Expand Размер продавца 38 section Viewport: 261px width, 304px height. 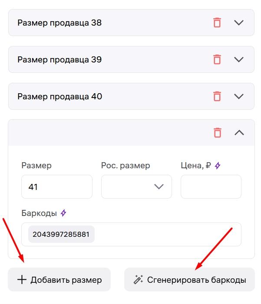(239, 23)
